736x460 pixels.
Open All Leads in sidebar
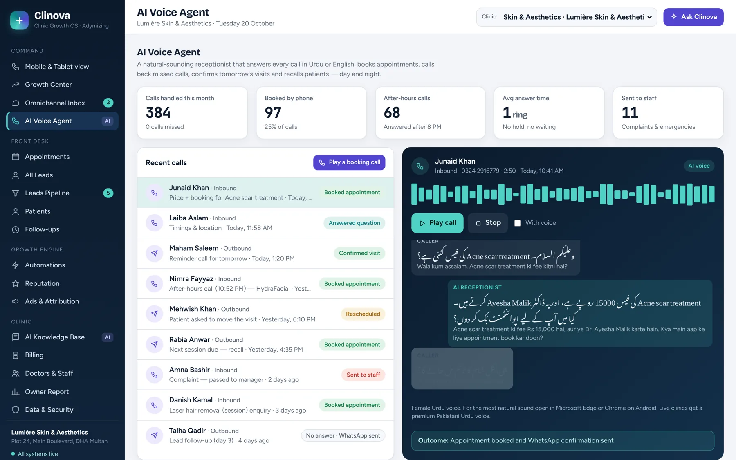pos(62,175)
